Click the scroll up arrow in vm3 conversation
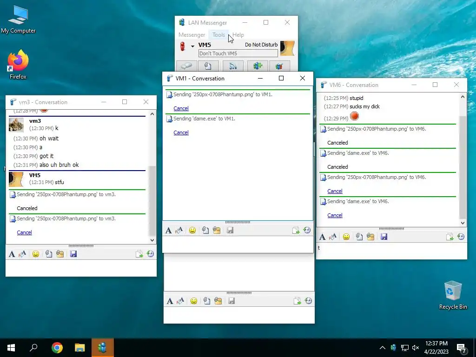Image resolution: width=476 pixels, height=357 pixels. [152, 114]
